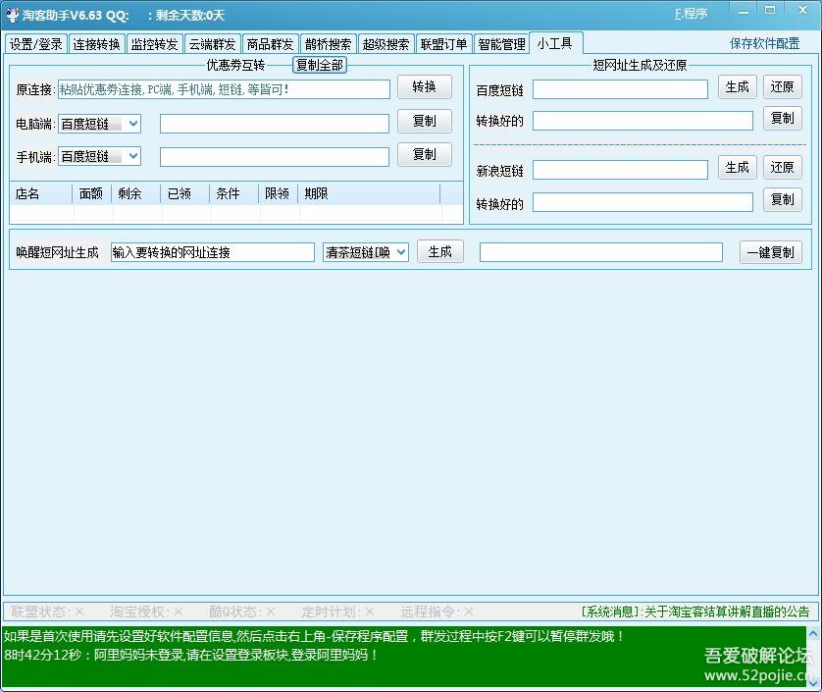Click the 复制全部 button
Screen dimensions: 822x692
tap(319, 65)
